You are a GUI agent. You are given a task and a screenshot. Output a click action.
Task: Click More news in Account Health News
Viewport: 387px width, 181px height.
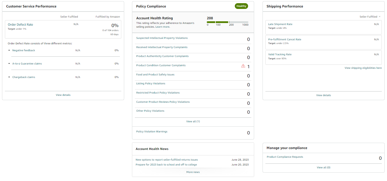[x=193, y=172]
